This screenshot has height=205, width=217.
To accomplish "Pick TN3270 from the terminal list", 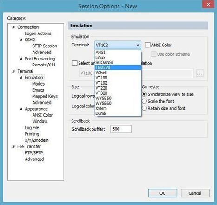I will [118, 67].
